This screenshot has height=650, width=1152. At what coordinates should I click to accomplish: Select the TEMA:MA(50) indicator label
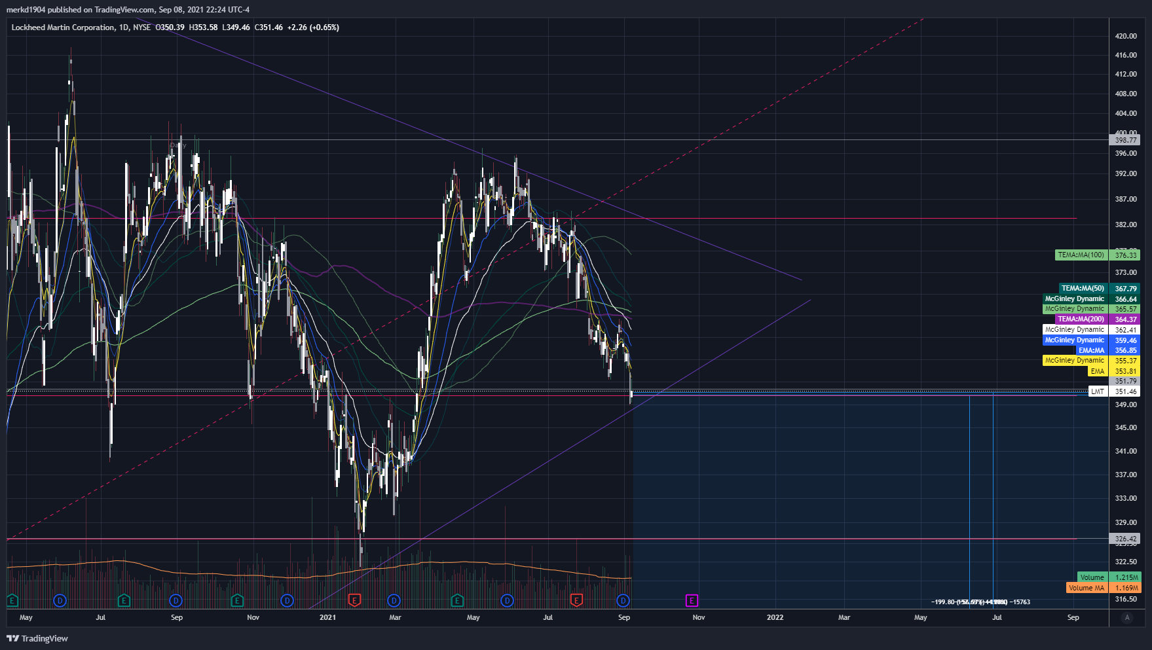click(1083, 289)
